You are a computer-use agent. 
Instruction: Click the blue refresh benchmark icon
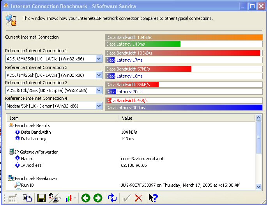(112, 198)
